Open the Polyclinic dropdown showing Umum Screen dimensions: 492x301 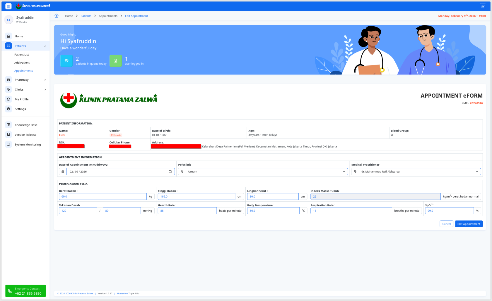click(266, 172)
